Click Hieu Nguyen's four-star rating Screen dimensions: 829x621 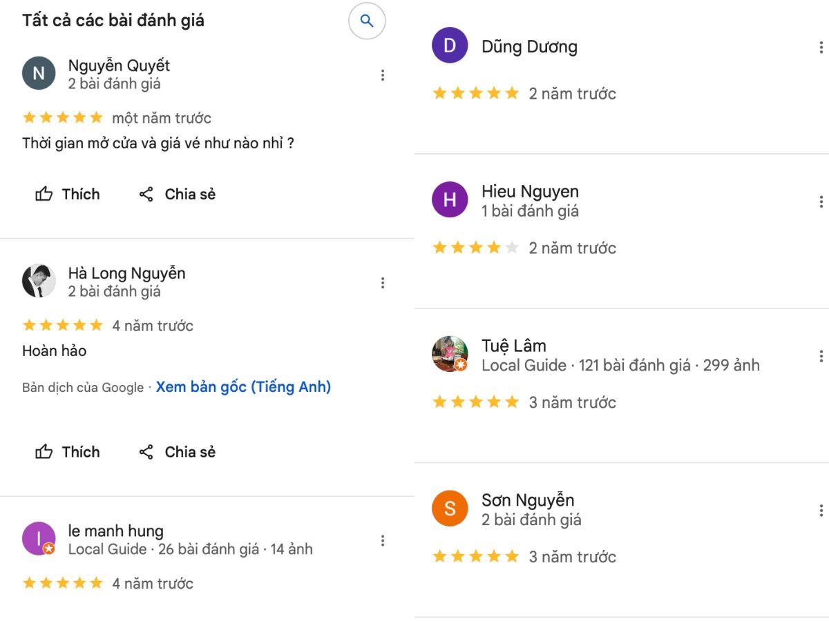pyautogui.click(x=475, y=248)
